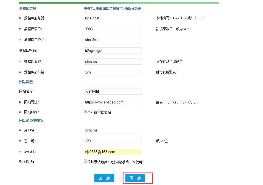The image size is (263, 185).
Task: Focus the 网站名称 field reading 我的网站
Action: coord(112,91)
